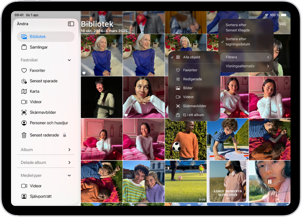Click the date range 16 okt. 2024–4 mars 2025

click(104, 31)
